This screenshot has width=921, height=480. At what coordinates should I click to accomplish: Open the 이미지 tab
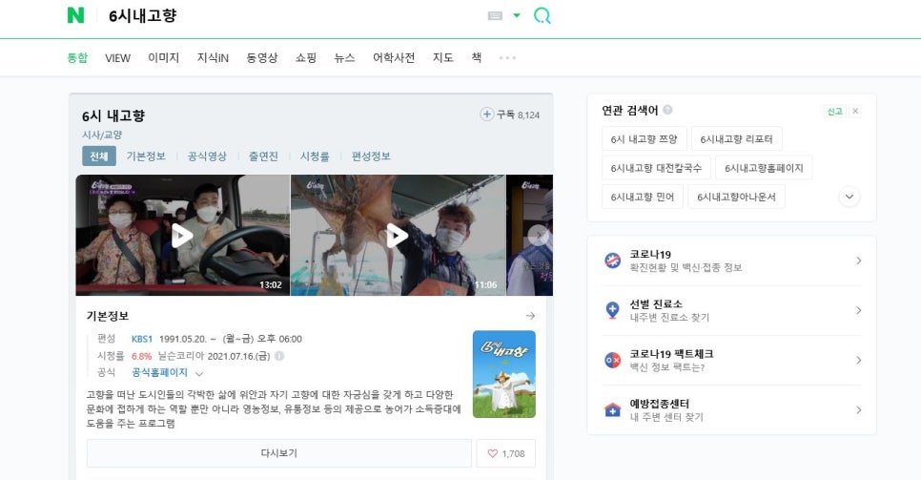(x=163, y=57)
